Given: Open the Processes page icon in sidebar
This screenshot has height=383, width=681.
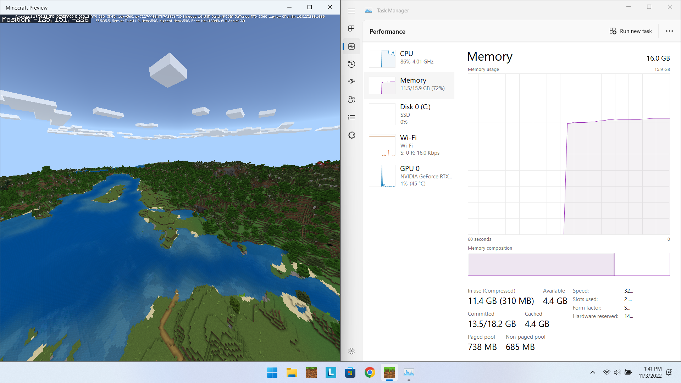Looking at the screenshot, I should point(351,29).
